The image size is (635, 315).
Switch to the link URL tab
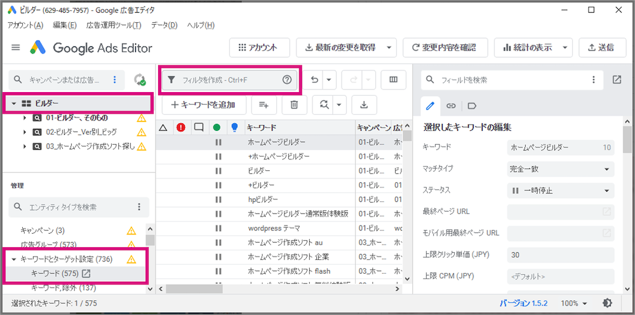click(451, 105)
